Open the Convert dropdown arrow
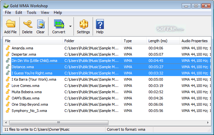 coord(70,26)
